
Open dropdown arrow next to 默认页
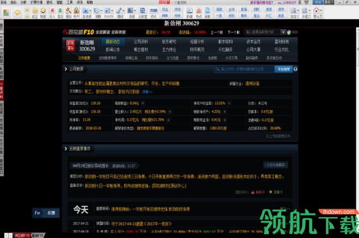point(321,10)
